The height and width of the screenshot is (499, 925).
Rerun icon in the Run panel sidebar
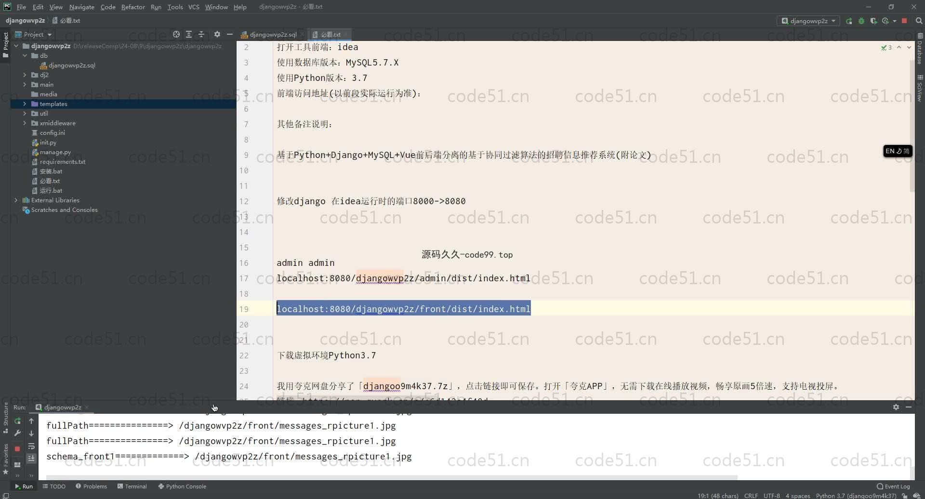click(x=17, y=421)
